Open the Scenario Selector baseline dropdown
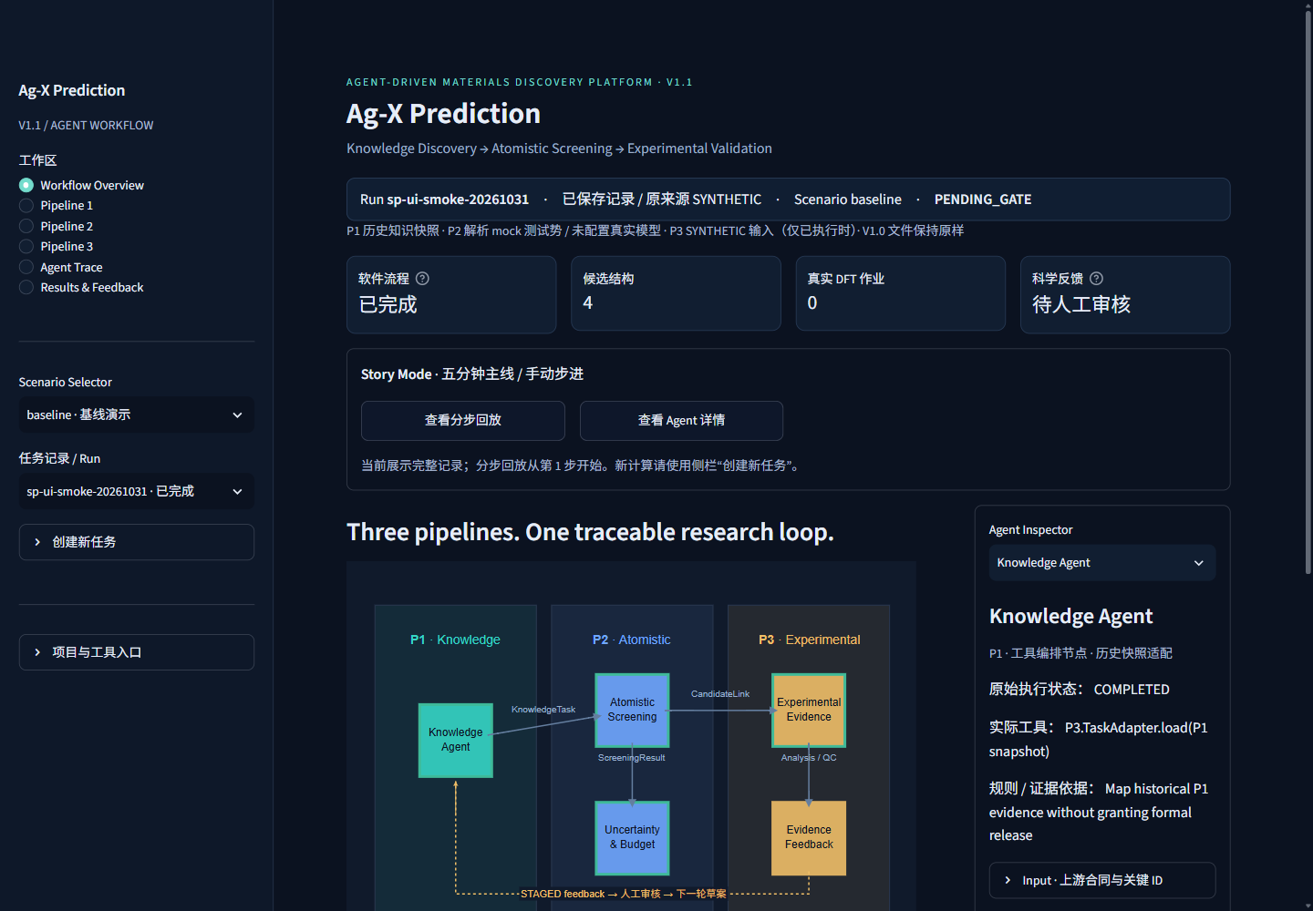 (137, 415)
